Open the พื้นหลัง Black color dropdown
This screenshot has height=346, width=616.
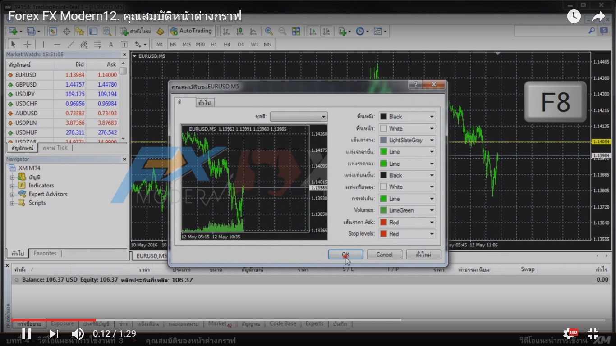point(407,116)
